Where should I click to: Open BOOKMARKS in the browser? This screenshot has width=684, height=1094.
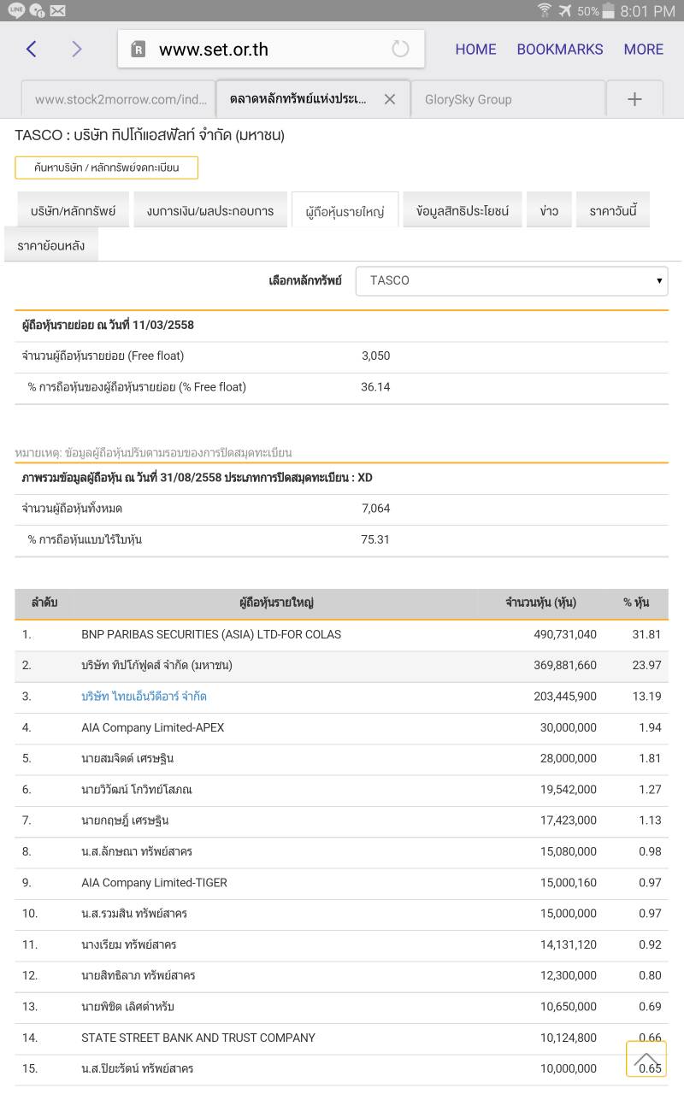click(560, 50)
